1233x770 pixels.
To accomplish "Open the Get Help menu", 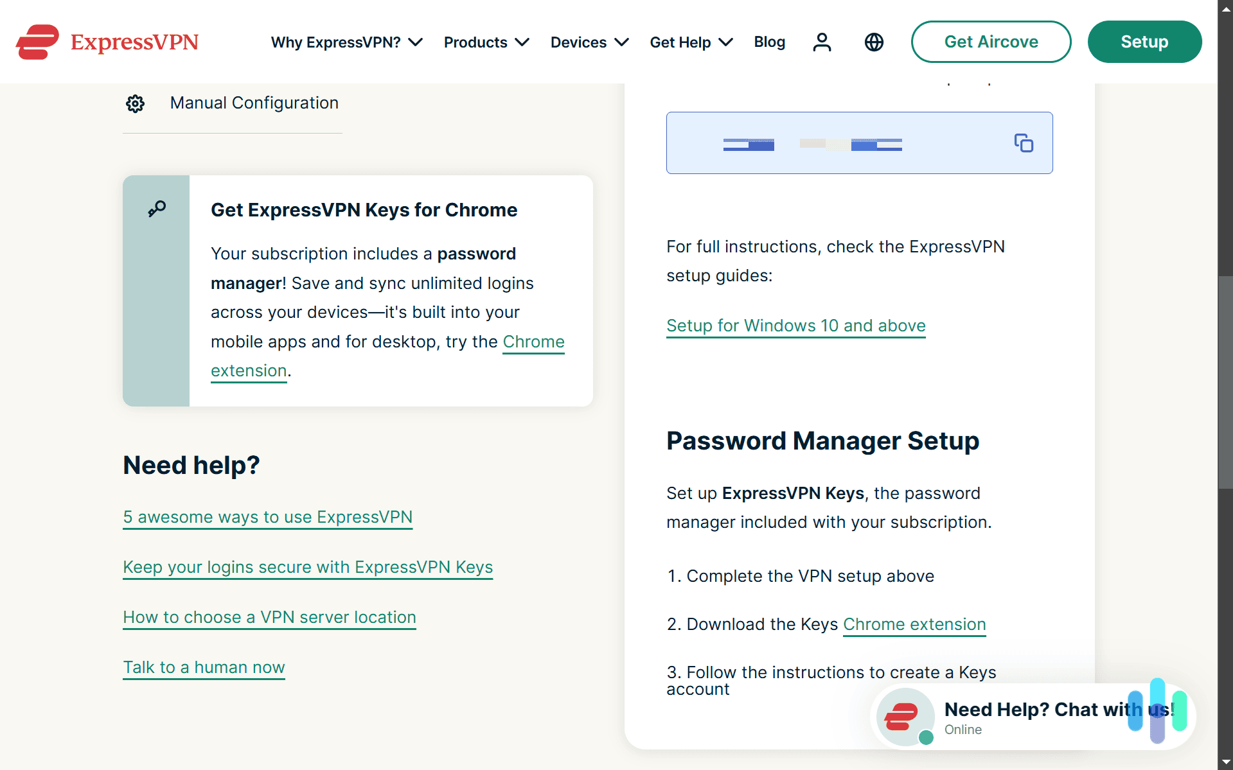I will tap(691, 42).
